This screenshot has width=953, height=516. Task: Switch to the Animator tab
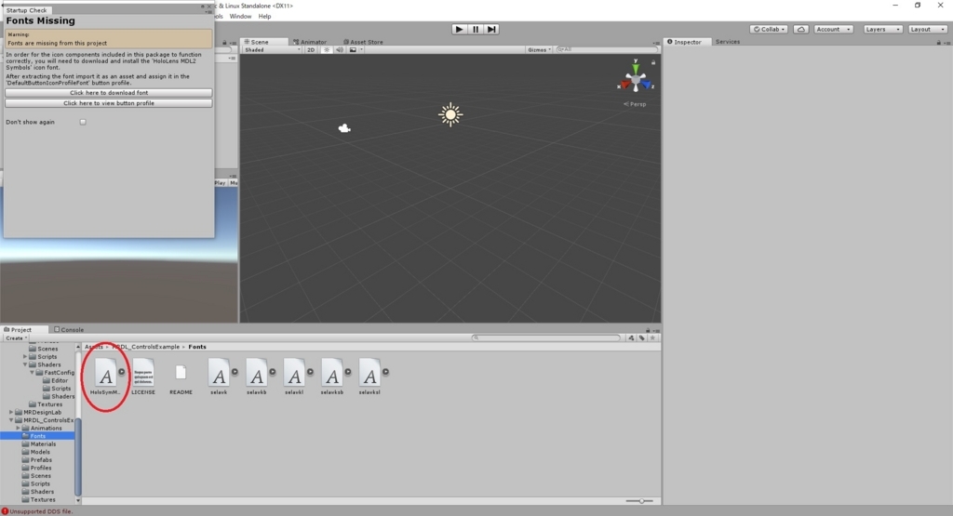(x=310, y=42)
